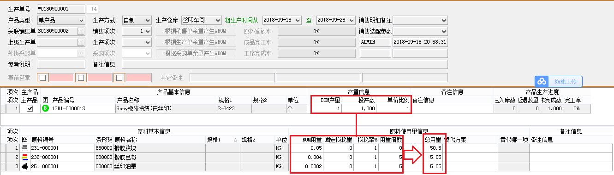
Task: Click the 参考说明 input field
Action: tap(61, 64)
